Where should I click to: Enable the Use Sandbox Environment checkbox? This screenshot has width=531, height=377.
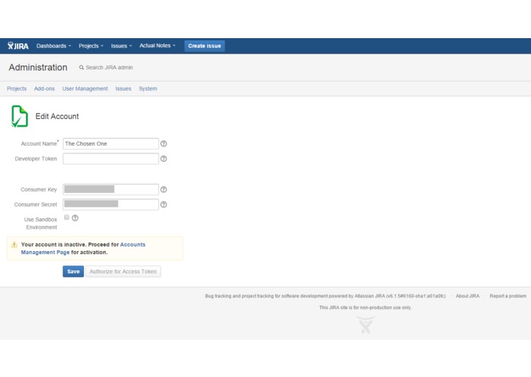[x=66, y=217]
